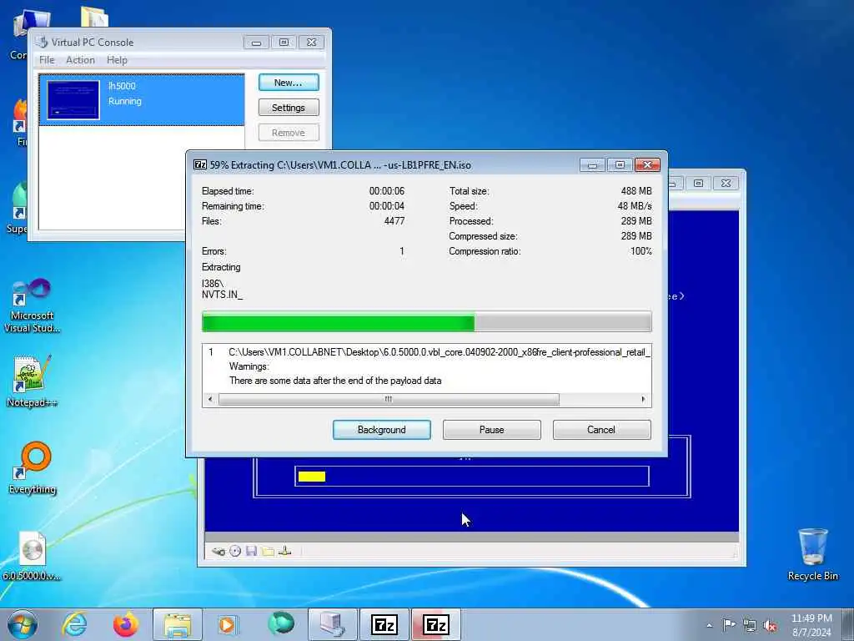Click the horizontal scrollbar thumb in the warnings list
The width and height of the screenshot is (854, 641).
point(389,399)
